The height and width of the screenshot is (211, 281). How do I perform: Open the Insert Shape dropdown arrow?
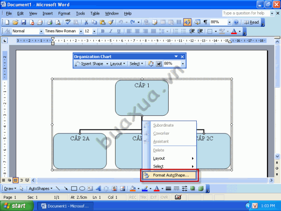pyautogui.click(x=107, y=64)
